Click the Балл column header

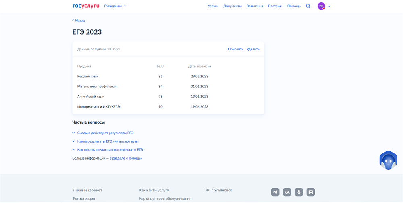(x=161, y=66)
